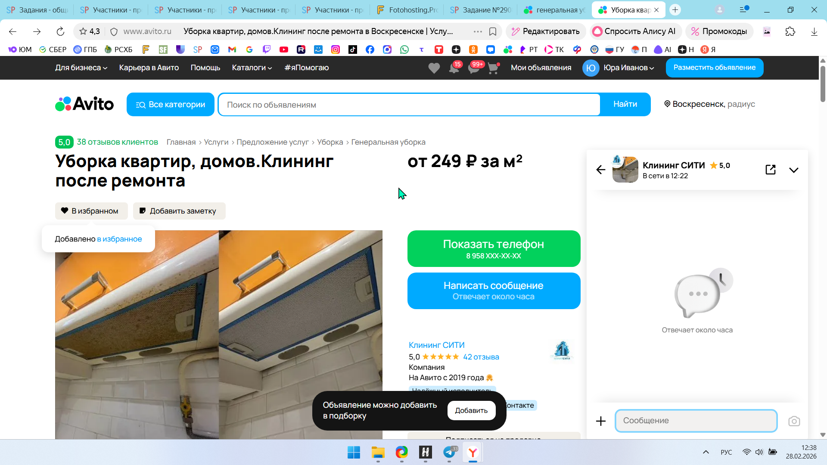The image size is (827, 465).
Task: Click the plus attachment icon in chat
Action: click(x=600, y=421)
